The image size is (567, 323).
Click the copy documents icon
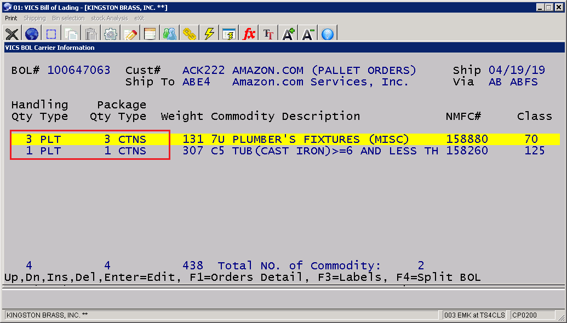point(71,34)
